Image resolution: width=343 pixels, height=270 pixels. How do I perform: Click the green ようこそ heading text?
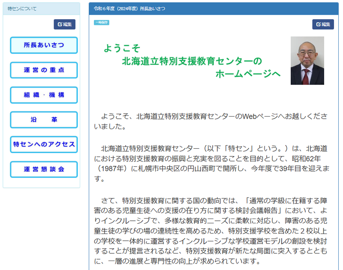[x=122, y=48]
